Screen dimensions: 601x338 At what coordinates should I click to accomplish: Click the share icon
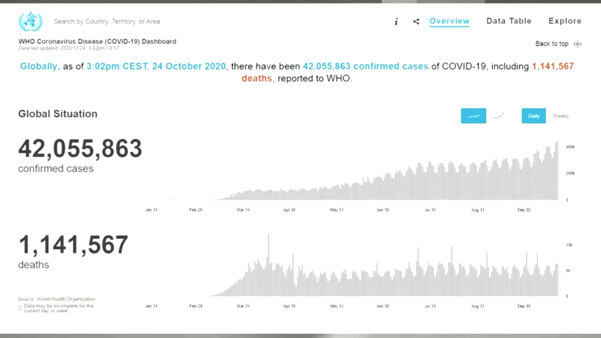[416, 22]
